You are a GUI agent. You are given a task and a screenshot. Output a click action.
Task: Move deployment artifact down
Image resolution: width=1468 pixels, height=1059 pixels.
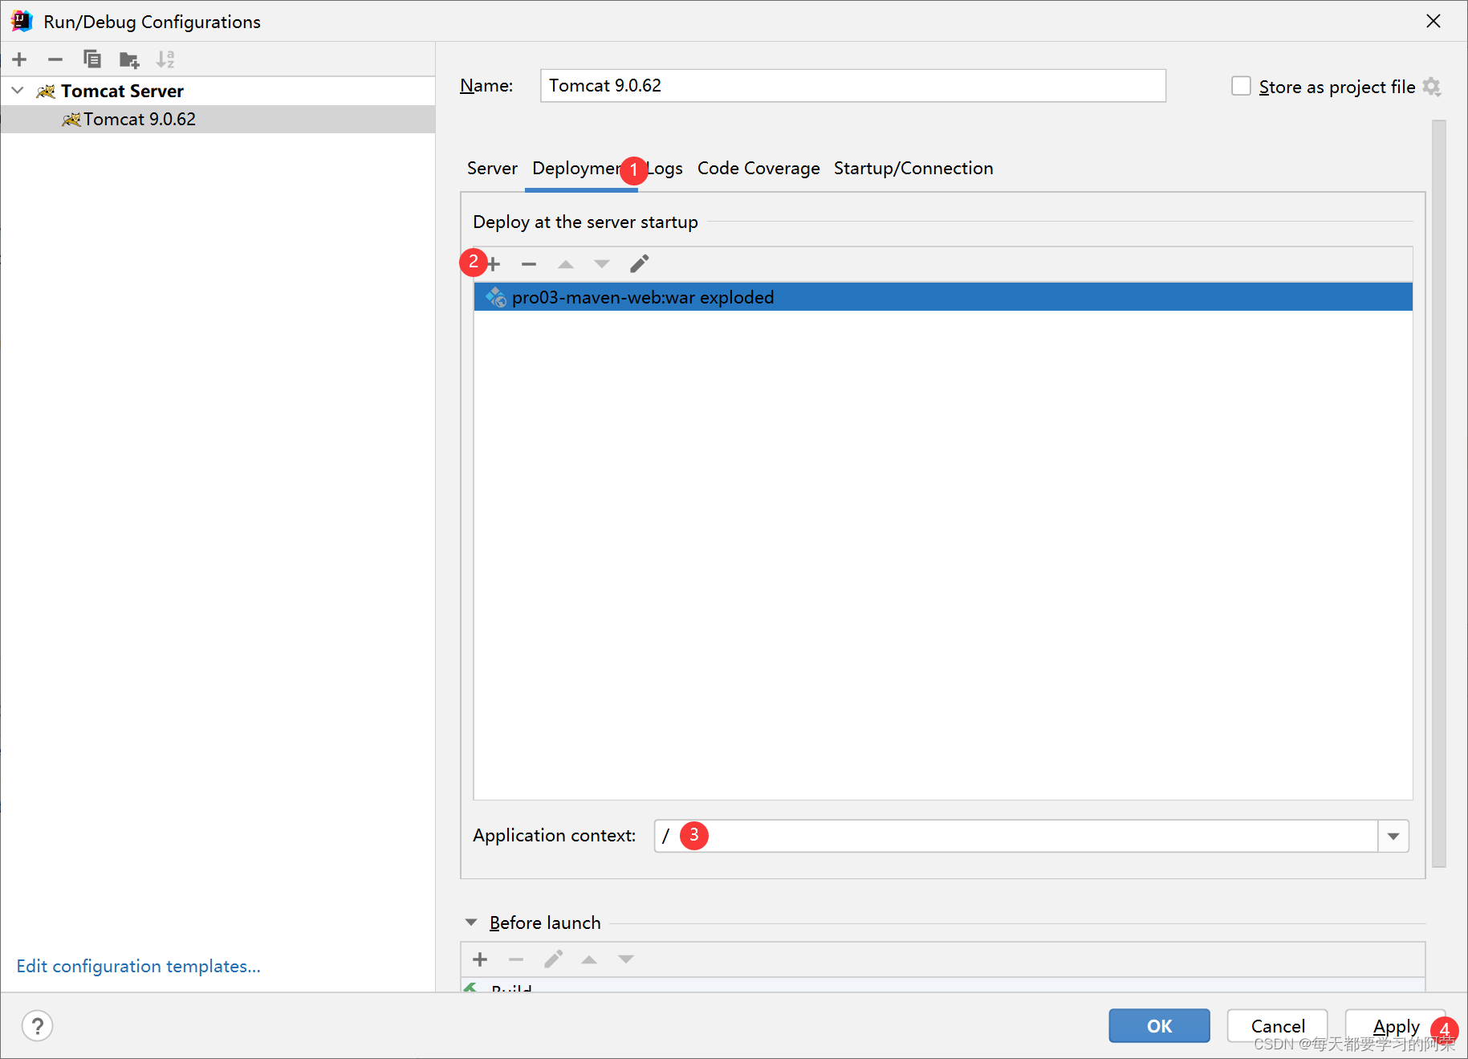[602, 264]
